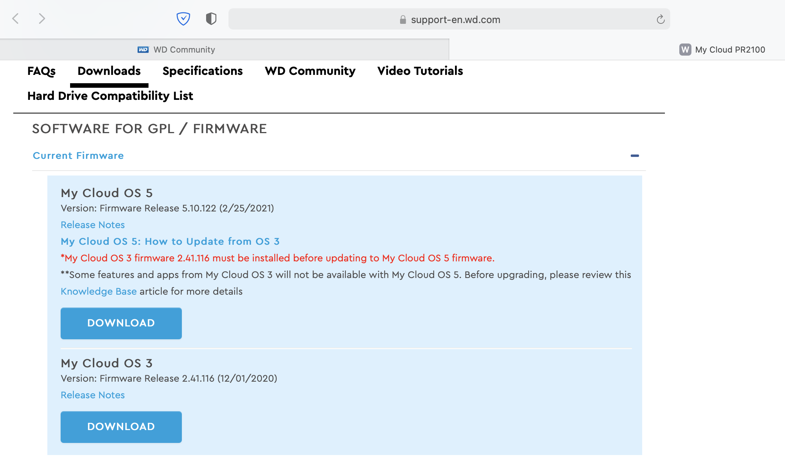Click the W favicon on the My Cloud PR2100 tab
This screenshot has width=785, height=466.
click(685, 50)
